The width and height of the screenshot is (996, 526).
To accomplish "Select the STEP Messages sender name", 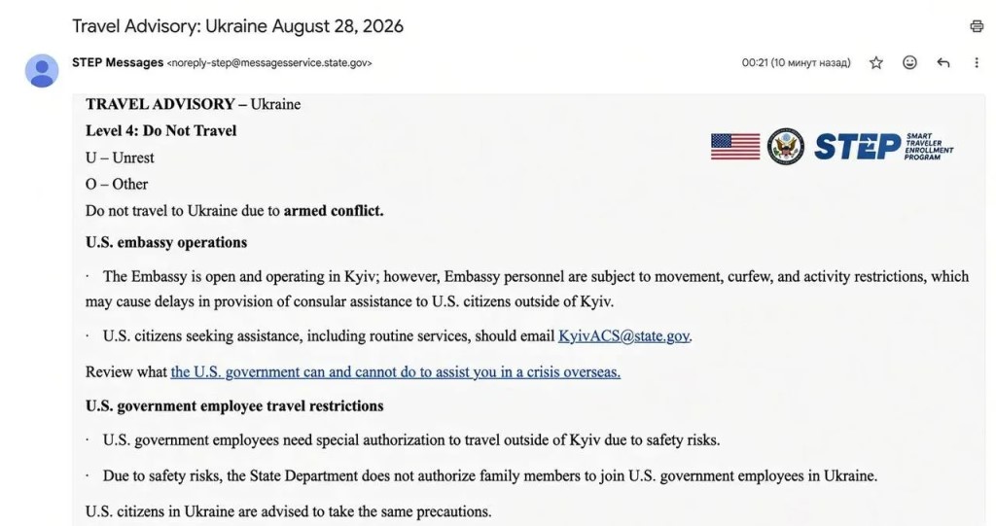I will pyautogui.click(x=118, y=62).
